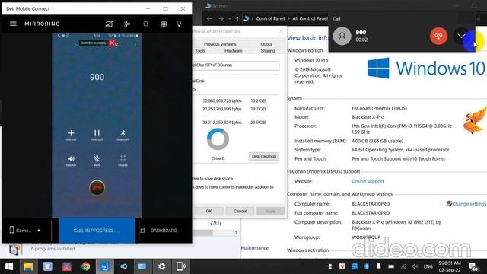This screenshot has height=274, width=487.
Task: Click the volume icon in system tray
Action: (415, 266)
